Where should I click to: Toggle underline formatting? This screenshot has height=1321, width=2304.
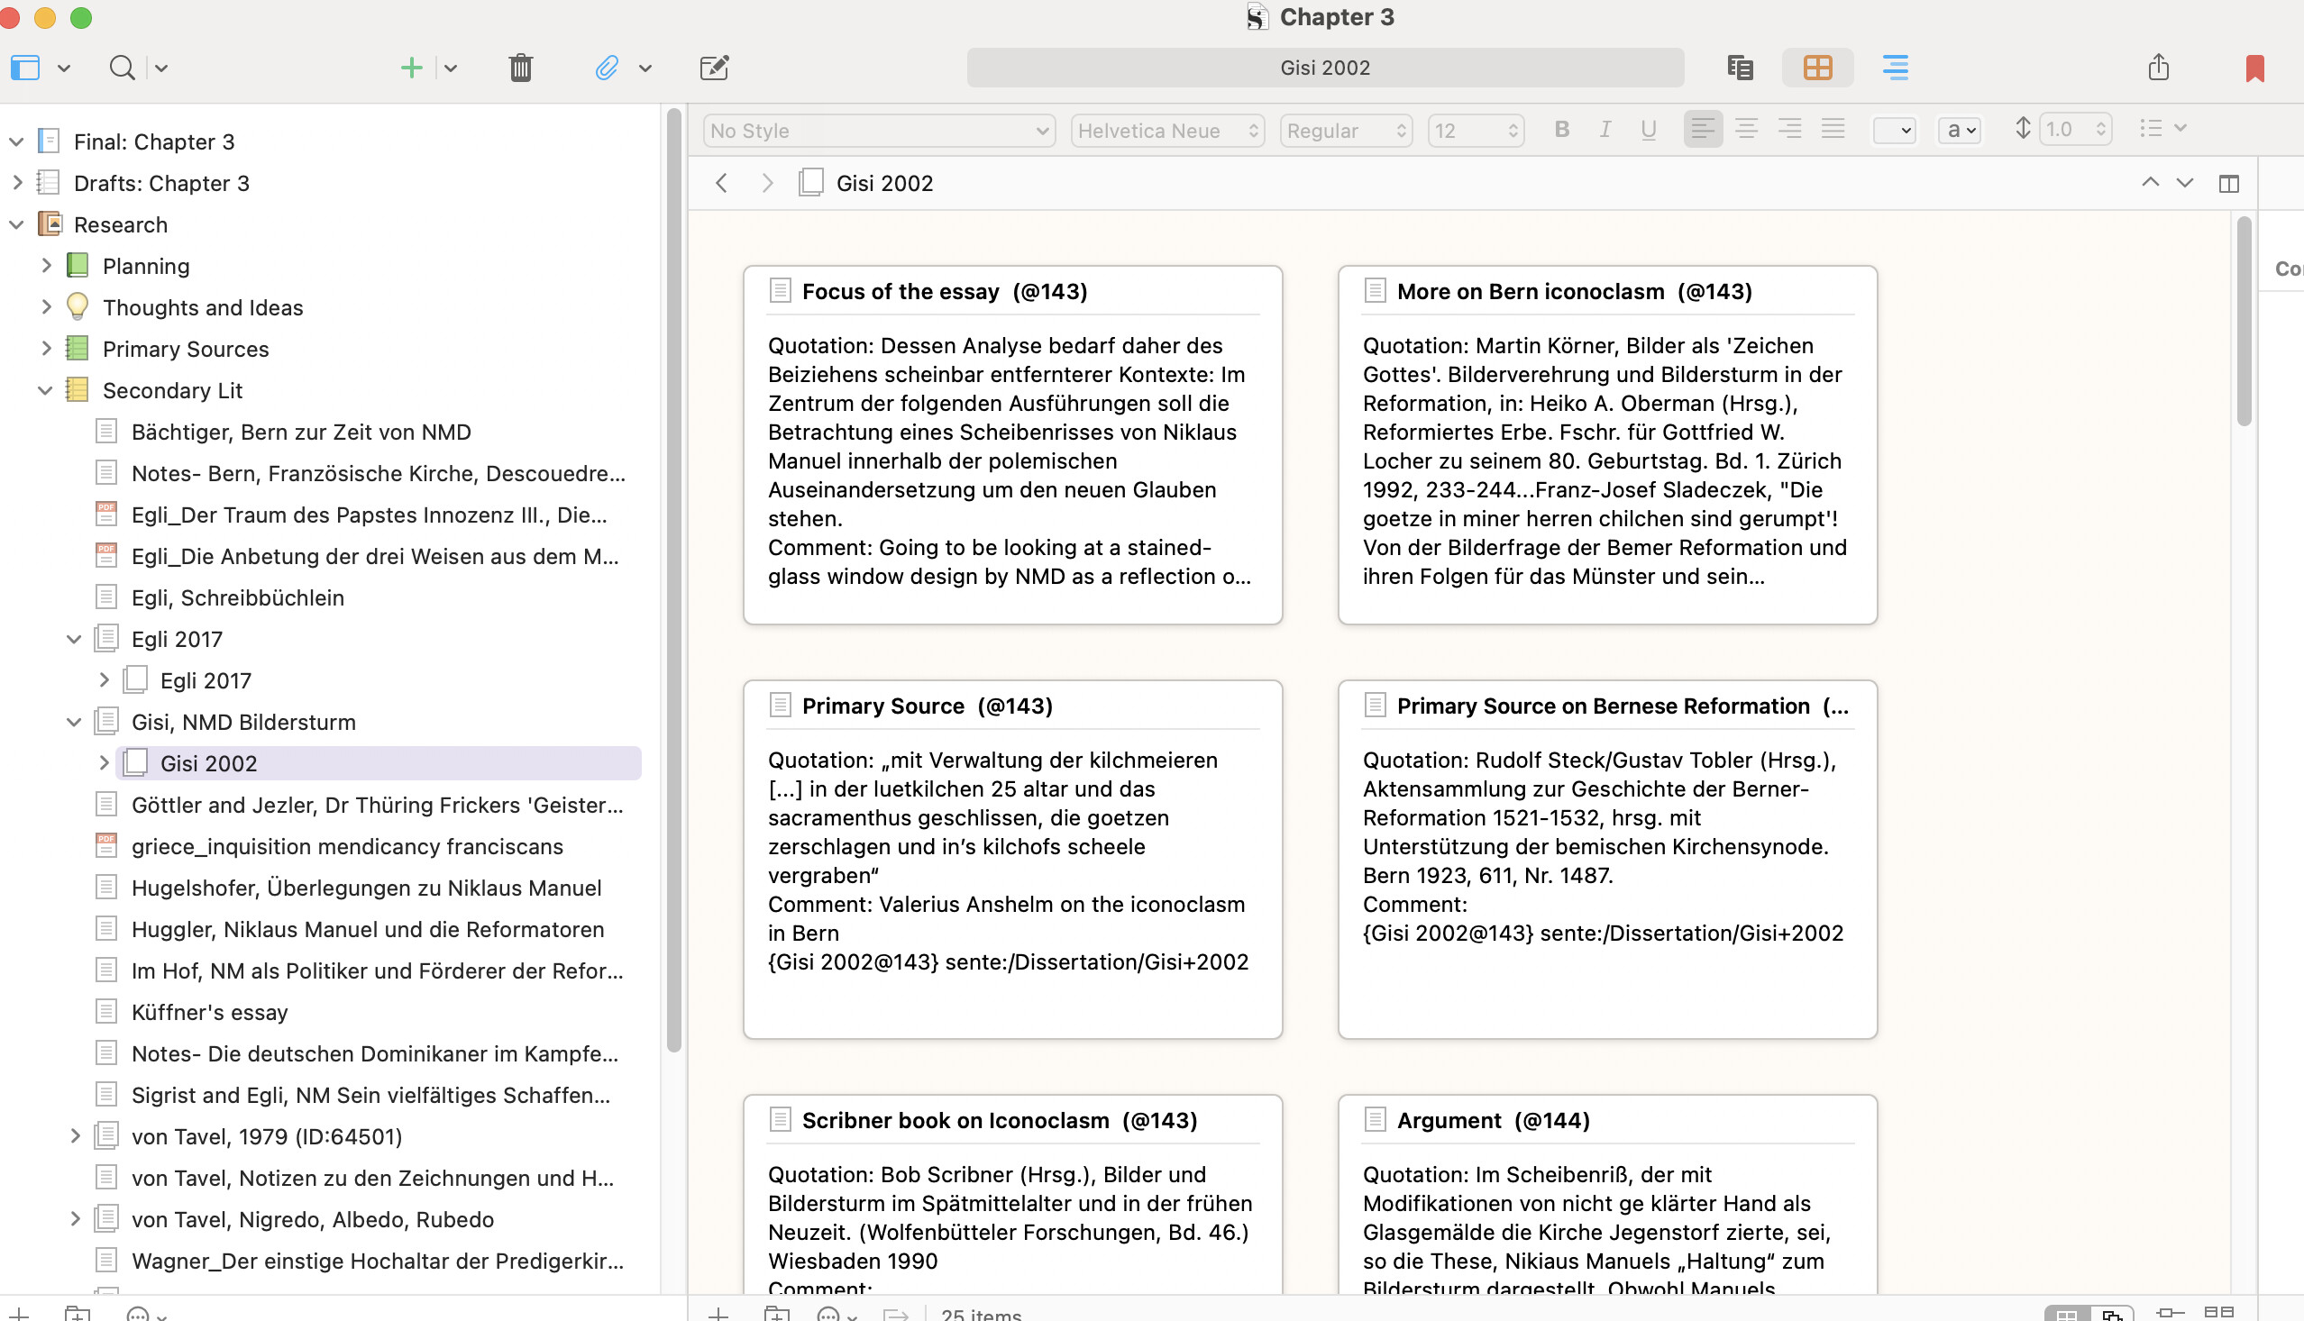tap(1648, 129)
